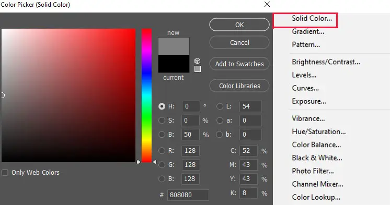Click the R value field showing 128

(190, 150)
